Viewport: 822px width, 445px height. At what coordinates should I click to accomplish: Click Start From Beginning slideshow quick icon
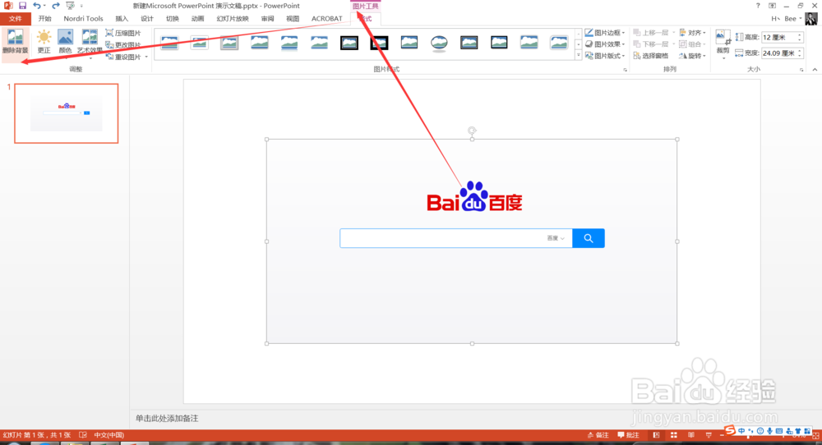[70, 6]
